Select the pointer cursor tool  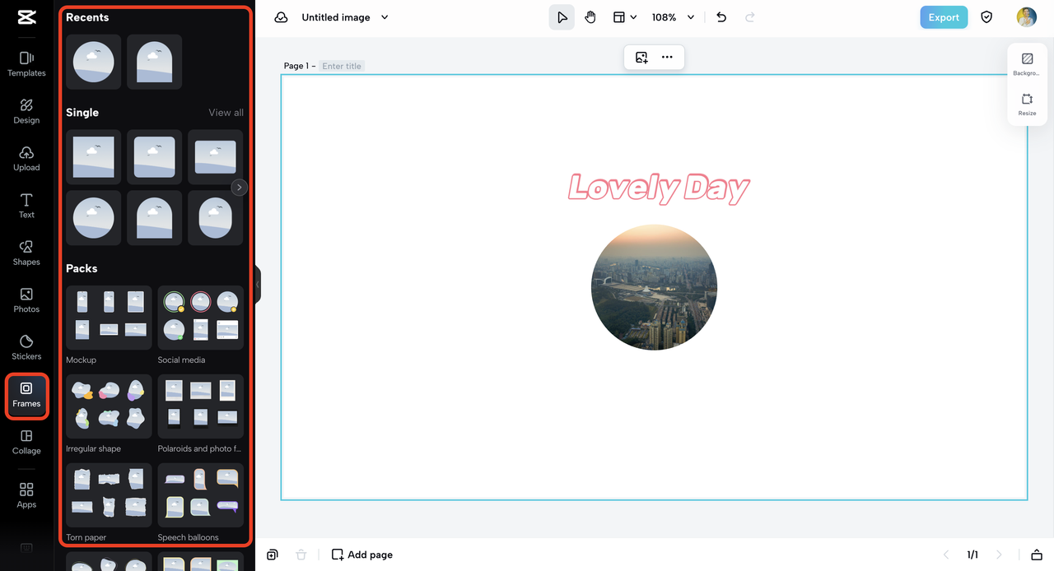pyautogui.click(x=562, y=17)
